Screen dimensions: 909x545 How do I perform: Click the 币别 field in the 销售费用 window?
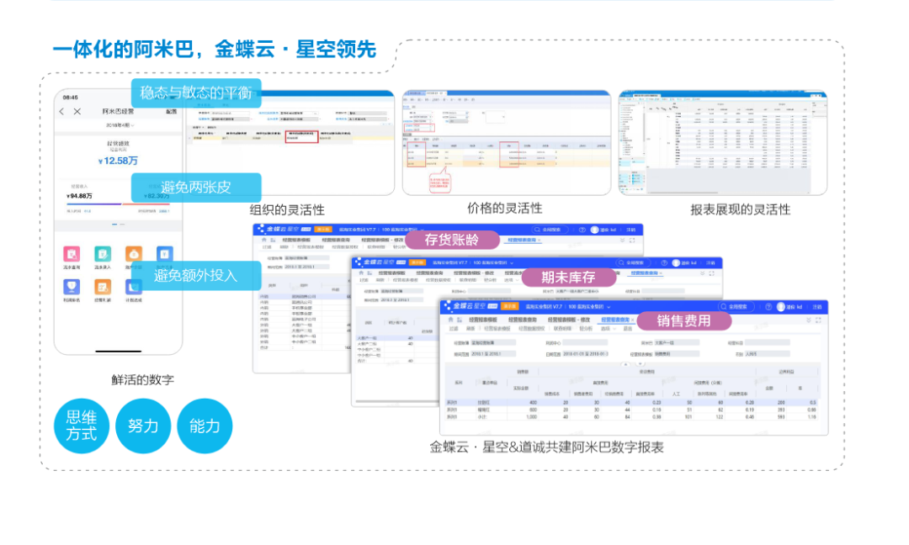pos(767,354)
